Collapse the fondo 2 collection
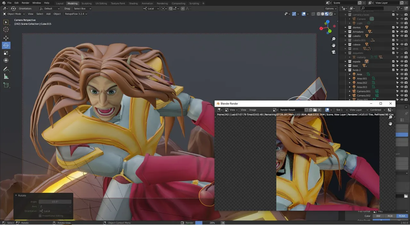410x225 pixels. (x=345, y=70)
